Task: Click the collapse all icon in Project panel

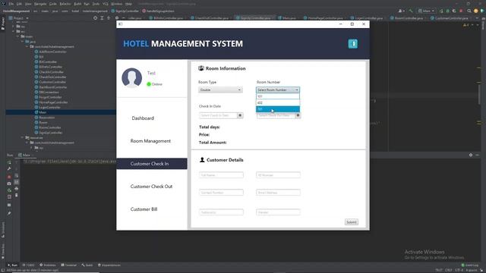Action: click(x=109, y=18)
